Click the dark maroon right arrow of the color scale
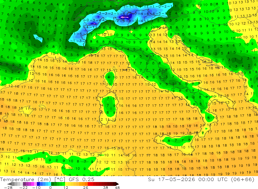Viewport: 258px width, 189px height. 117,184
